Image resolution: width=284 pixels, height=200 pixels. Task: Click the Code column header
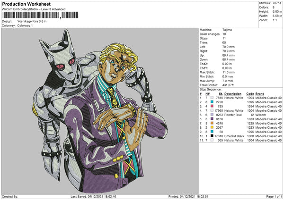point(250,94)
